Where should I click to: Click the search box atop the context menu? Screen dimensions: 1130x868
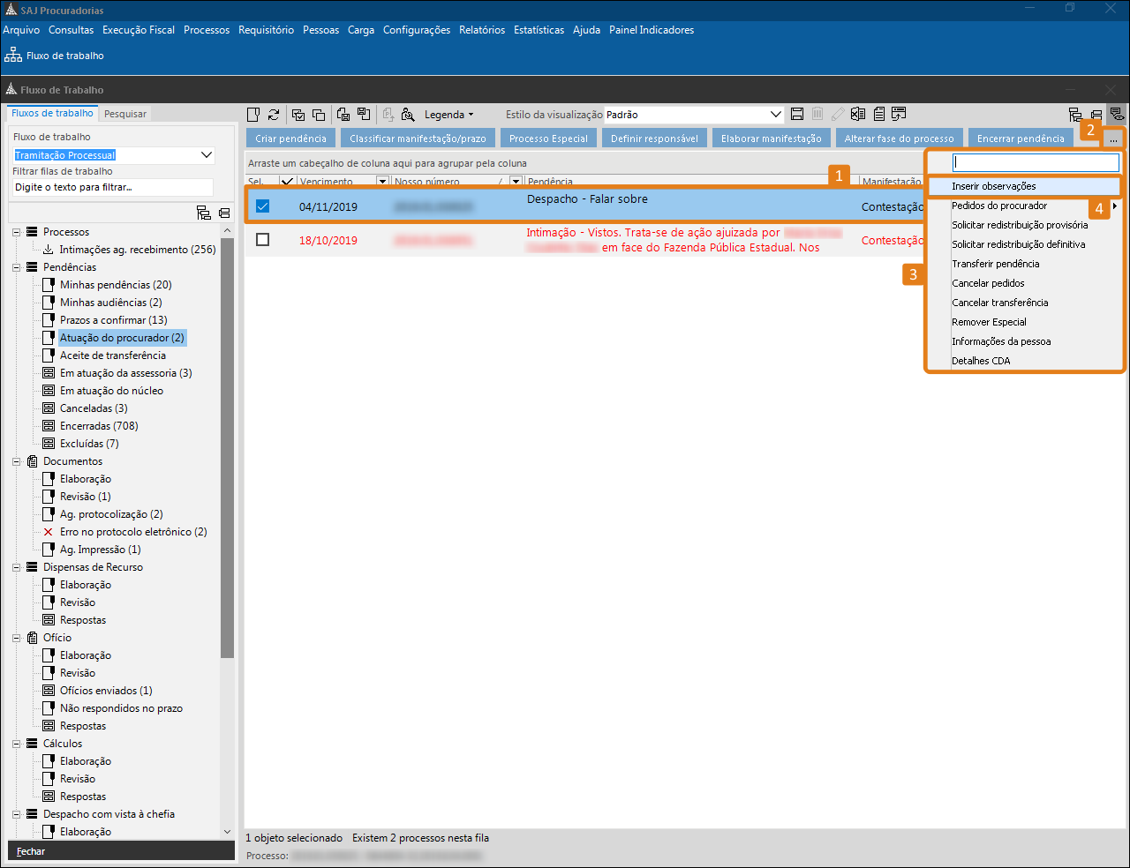pos(1036,162)
